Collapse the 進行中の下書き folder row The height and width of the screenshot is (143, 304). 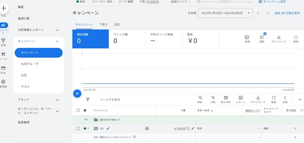click(x=86, y=119)
